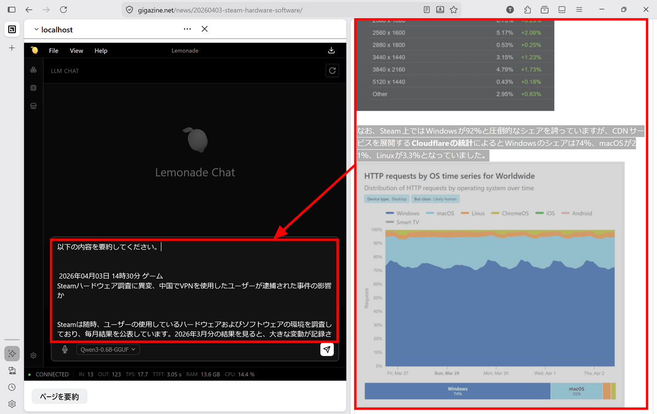Expand the localhost panel chevron

(36, 30)
